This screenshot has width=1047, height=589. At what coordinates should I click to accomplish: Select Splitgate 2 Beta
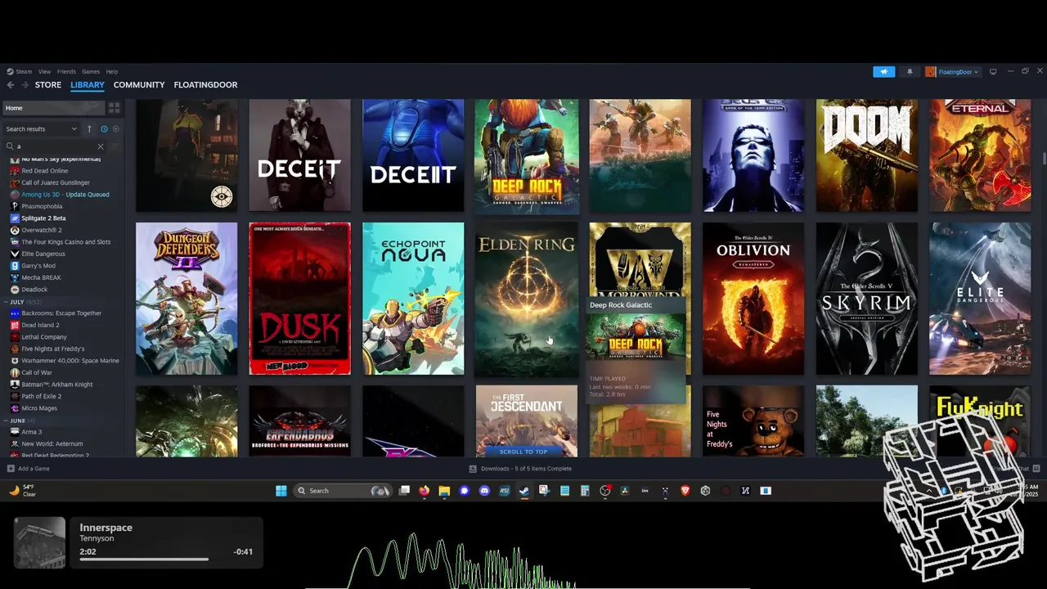(43, 218)
